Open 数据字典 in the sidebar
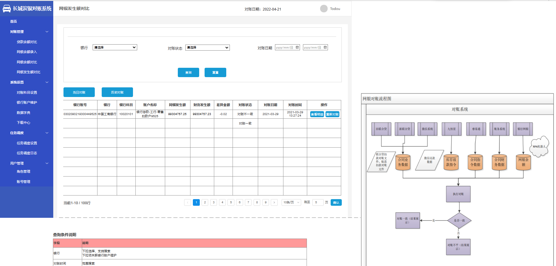 pos(23,113)
